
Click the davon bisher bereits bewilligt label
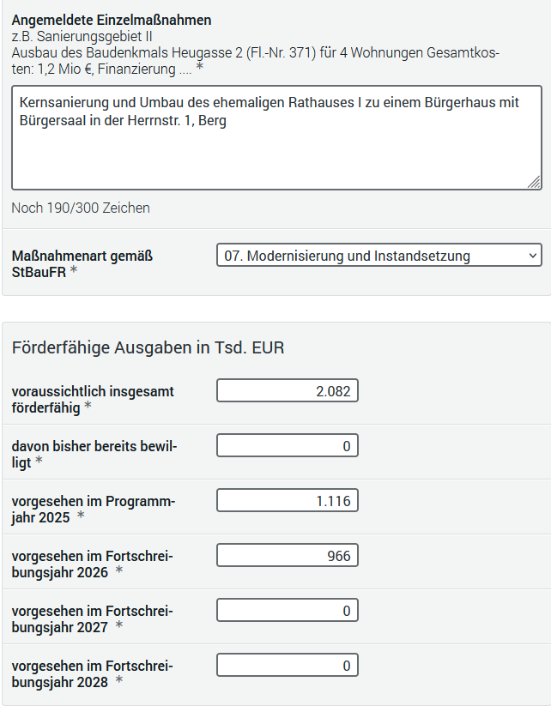94,455
